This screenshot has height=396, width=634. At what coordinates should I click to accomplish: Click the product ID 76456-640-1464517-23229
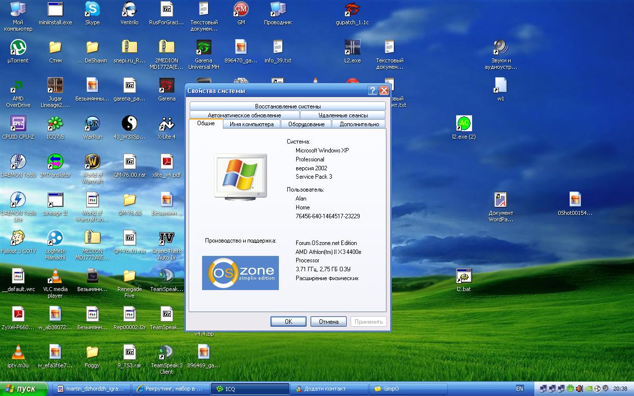point(328,216)
